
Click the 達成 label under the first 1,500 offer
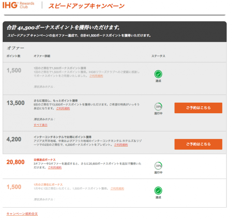(x=158, y=81)
